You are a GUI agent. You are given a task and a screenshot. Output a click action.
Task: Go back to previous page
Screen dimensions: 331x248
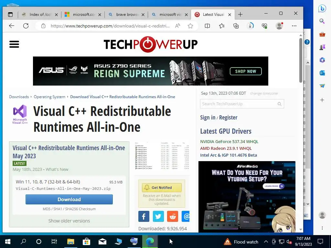coord(12,26)
